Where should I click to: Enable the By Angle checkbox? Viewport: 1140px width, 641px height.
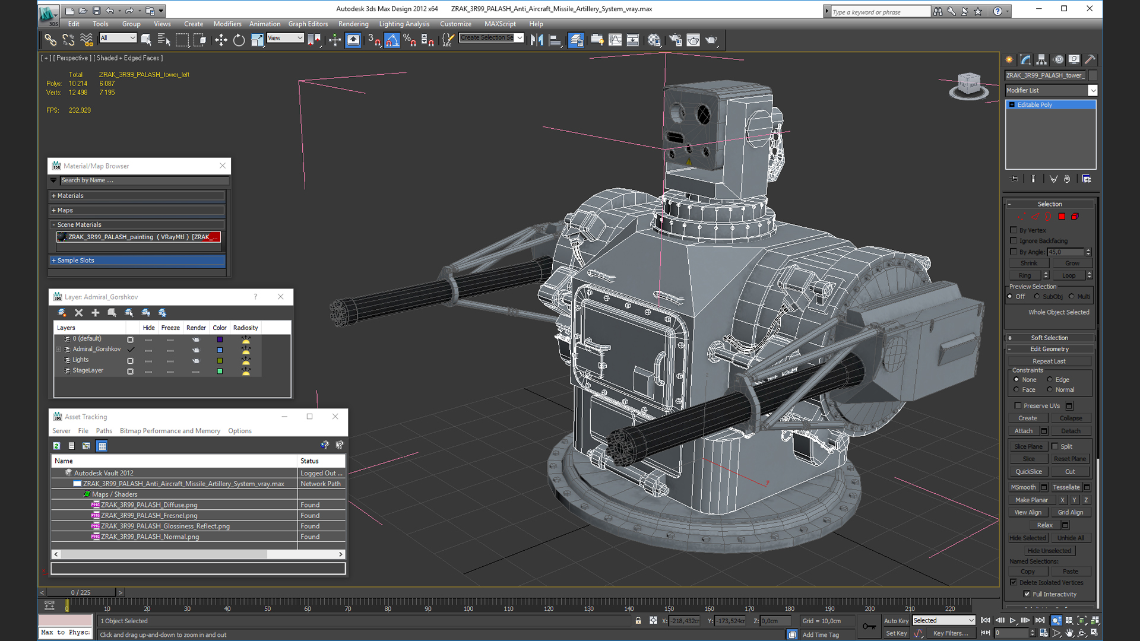click(x=1014, y=252)
